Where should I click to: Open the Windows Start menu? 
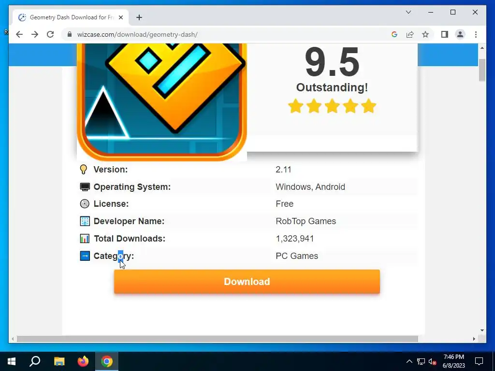12,361
